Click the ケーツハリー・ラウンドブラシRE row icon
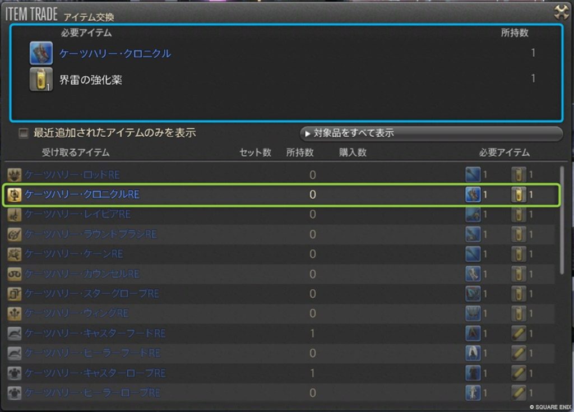574x412 pixels. click(x=15, y=234)
